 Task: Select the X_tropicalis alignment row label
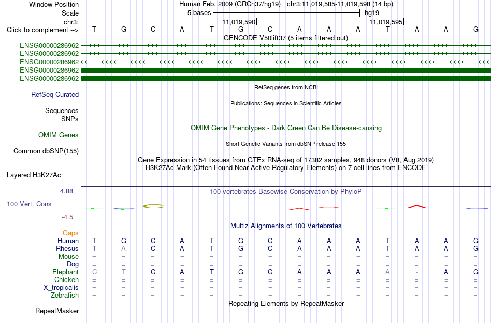(x=61, y=288)
